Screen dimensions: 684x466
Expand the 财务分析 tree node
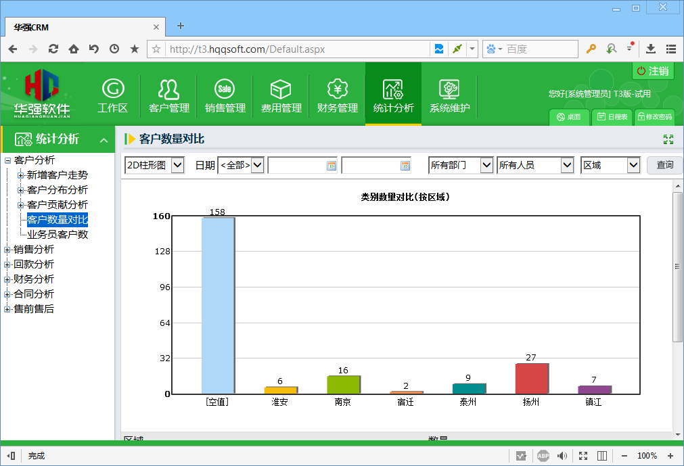pos(7,279)
